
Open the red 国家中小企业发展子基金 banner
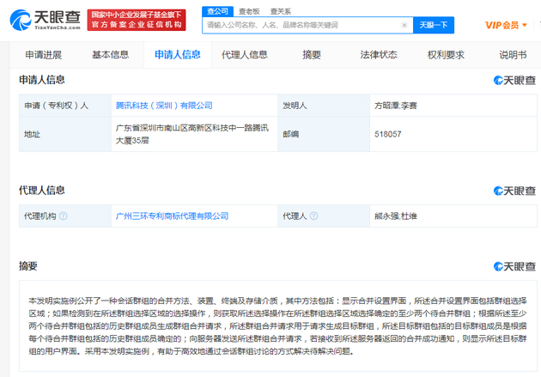coord(137,20)
